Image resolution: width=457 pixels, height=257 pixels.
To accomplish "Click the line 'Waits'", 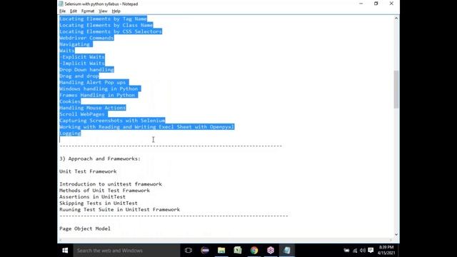I will 67,51.
